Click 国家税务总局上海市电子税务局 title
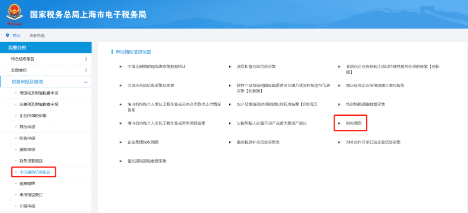 pos(88,14)
